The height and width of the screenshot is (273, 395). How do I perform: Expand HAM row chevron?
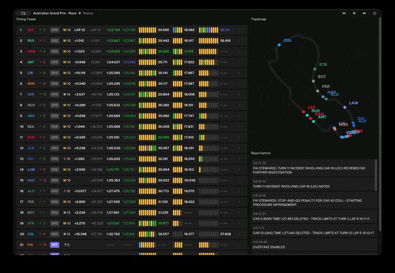239,51
